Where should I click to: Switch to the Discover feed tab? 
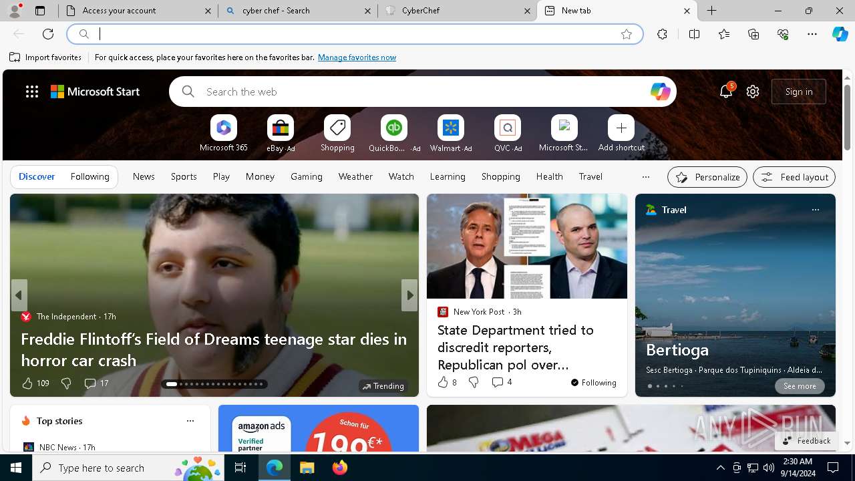[37, 176]
